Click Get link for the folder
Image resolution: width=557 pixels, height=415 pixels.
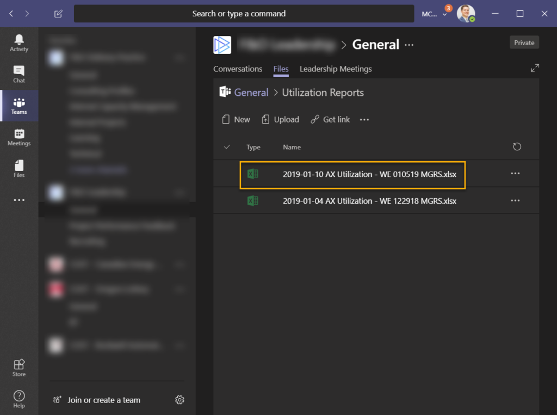[x=330, y=119]
